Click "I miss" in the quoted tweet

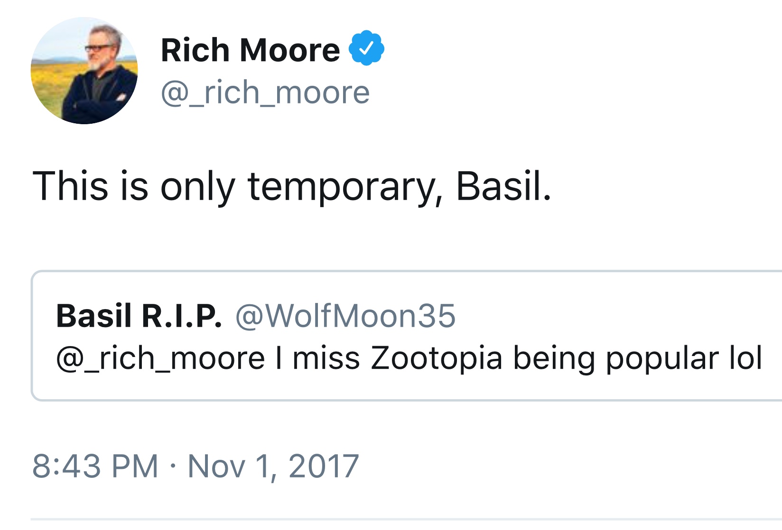coord(318,358)
